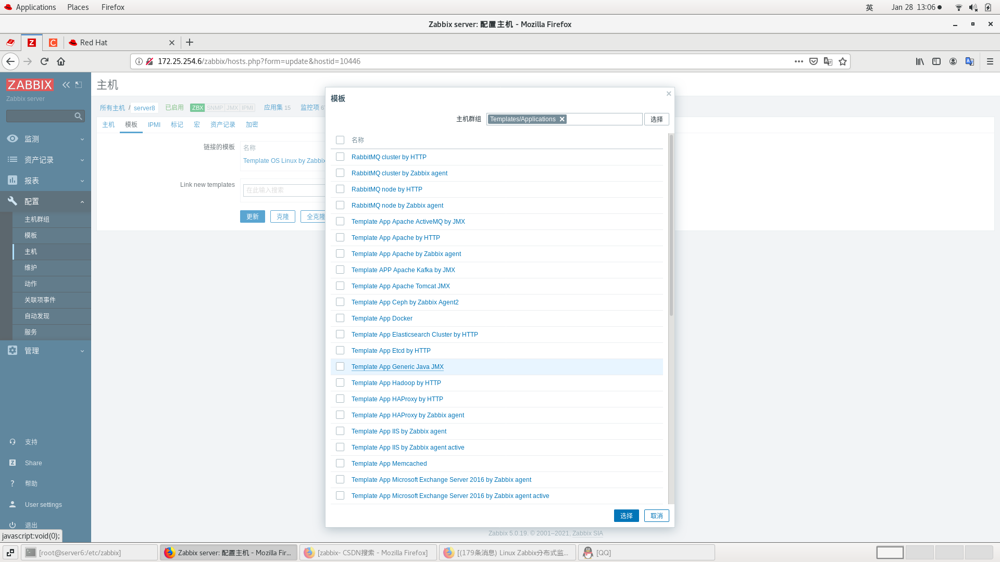1000x562 pixels.
Task: Toggle the select-all checkbox beside 名称
Action: coord(340,140)
